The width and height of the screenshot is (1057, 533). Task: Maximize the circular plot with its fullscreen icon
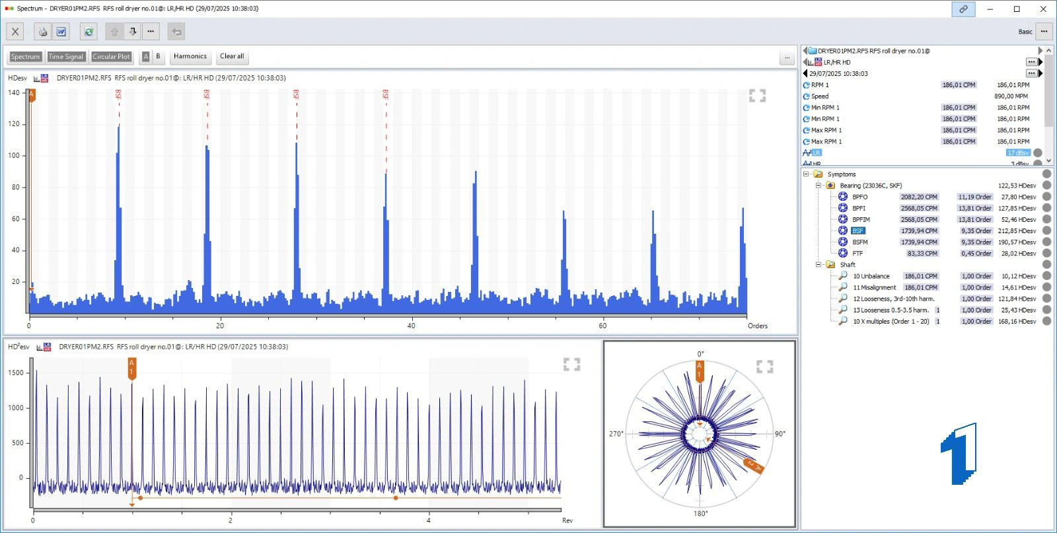pos(764,367)
